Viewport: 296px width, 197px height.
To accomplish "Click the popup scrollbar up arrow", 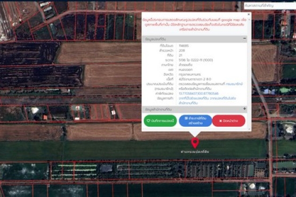I will 249,20.
